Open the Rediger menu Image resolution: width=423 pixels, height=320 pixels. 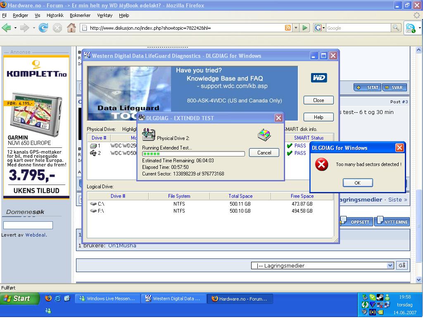click(x=21, y=15)
